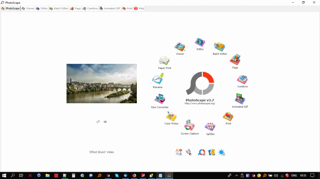Click the small eye icon below the picture
320x179 pixels.
click(105, 122)
